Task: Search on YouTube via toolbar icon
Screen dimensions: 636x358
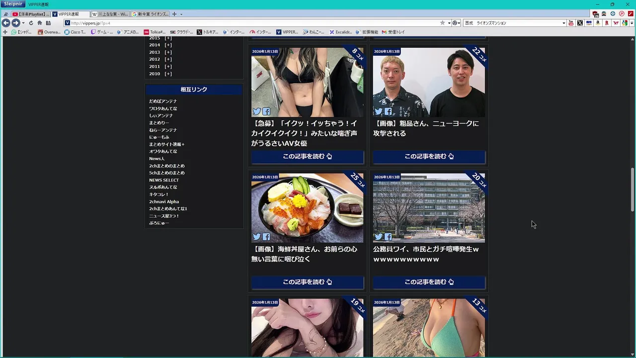Action: 570,23
